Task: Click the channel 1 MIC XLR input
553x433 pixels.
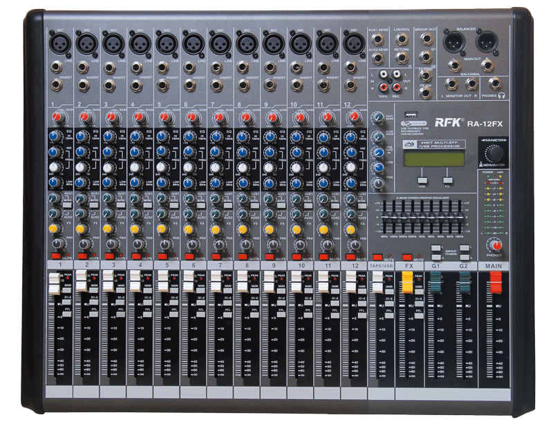Action: click(x=57, y=43)
